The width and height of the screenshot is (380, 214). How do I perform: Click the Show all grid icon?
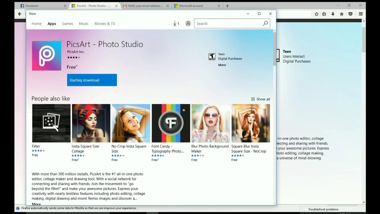(253, 99)
